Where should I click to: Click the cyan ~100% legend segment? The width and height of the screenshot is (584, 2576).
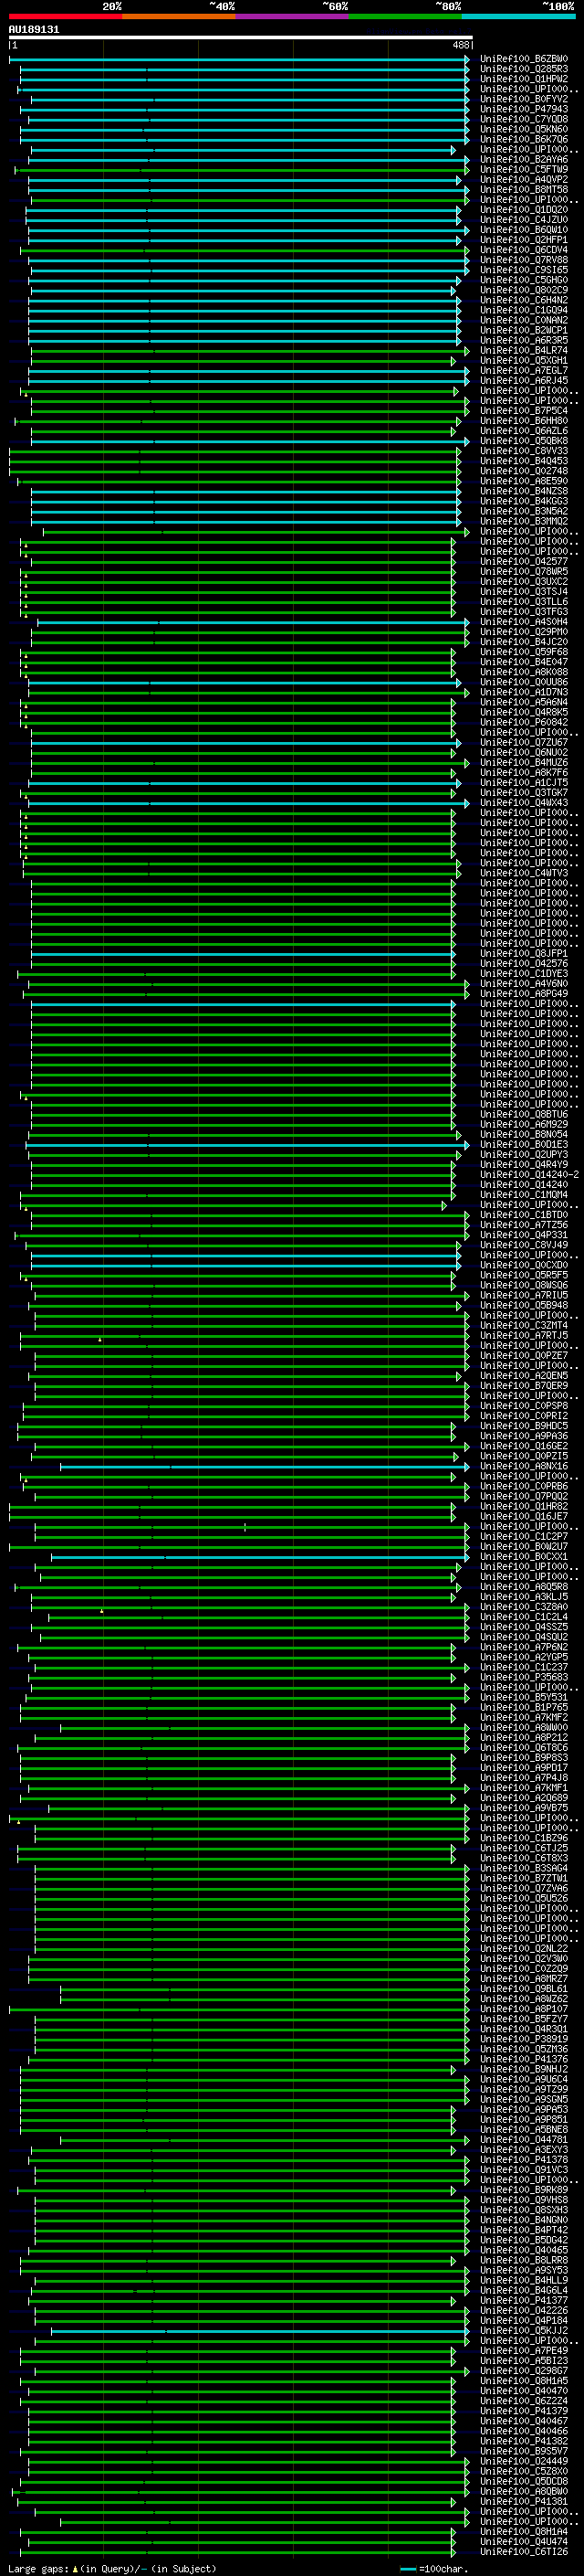(x=519, y=16)
